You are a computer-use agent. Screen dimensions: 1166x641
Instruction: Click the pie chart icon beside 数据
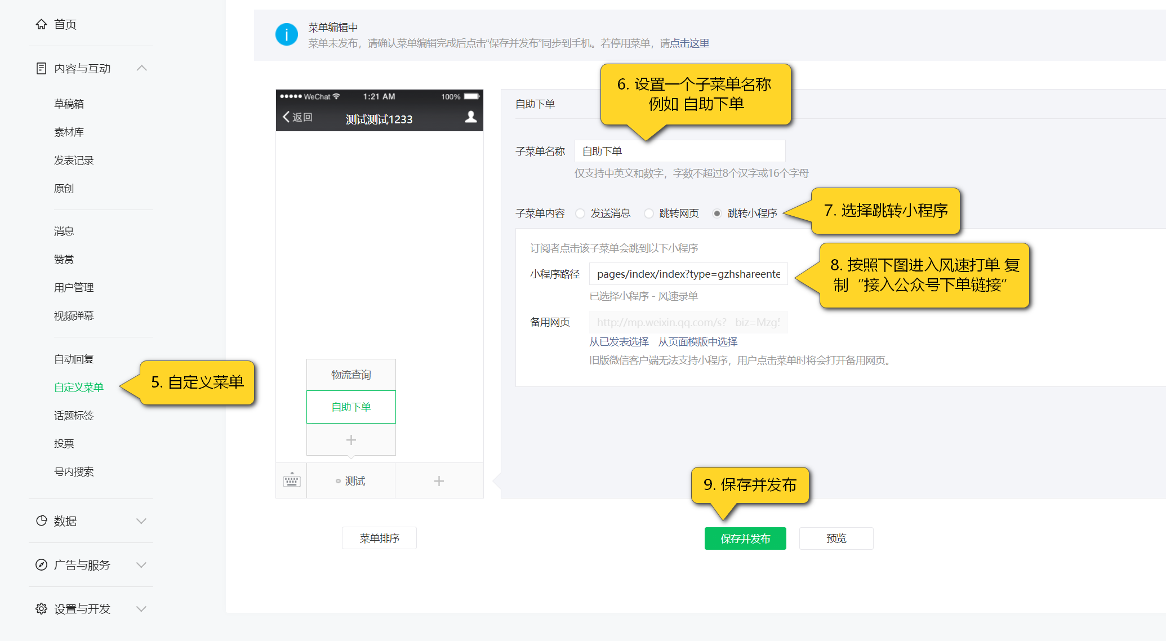[x=41, y=520]
